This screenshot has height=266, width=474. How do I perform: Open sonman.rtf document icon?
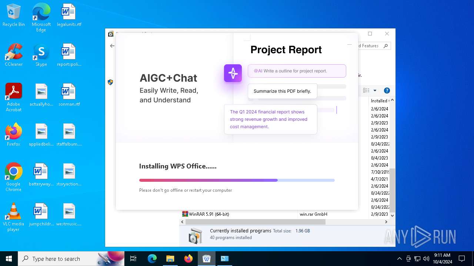click(x=69, y=95)
